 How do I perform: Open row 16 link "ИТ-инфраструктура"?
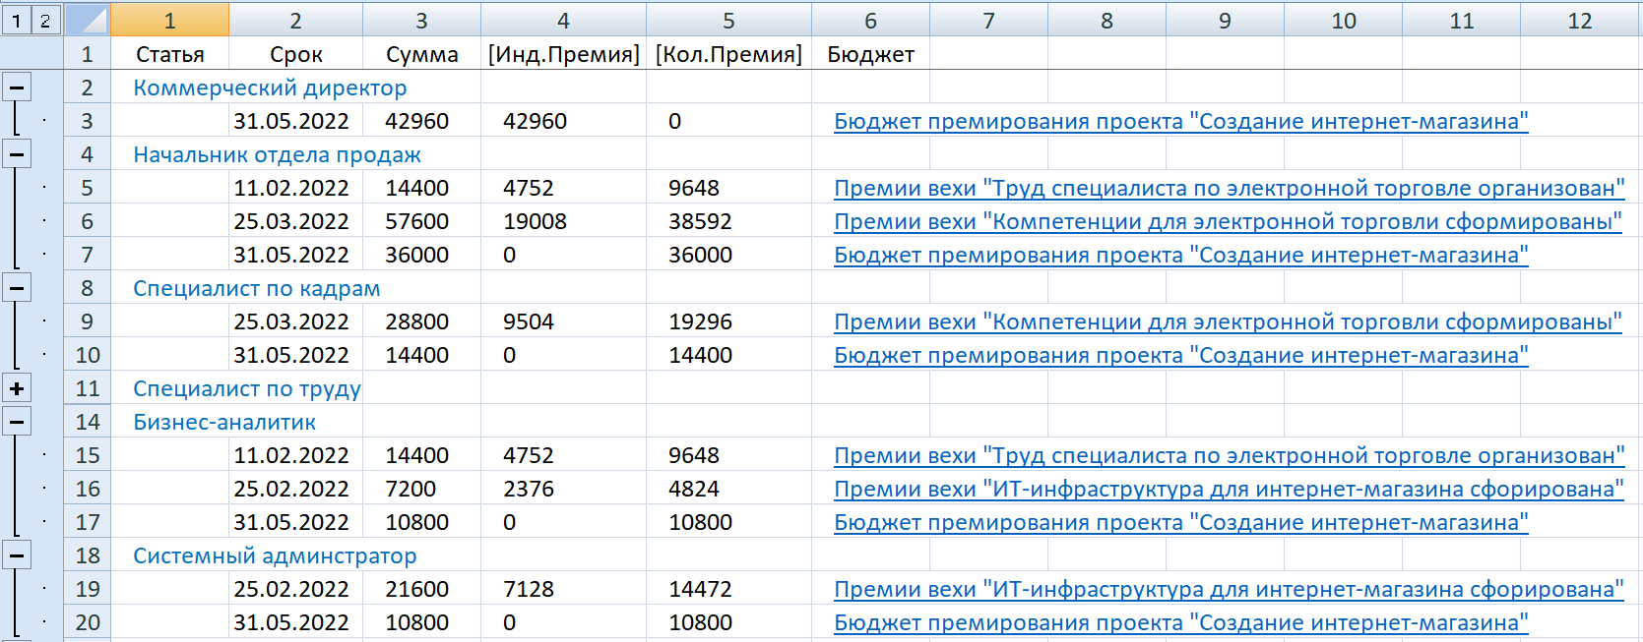[1229, 489]
